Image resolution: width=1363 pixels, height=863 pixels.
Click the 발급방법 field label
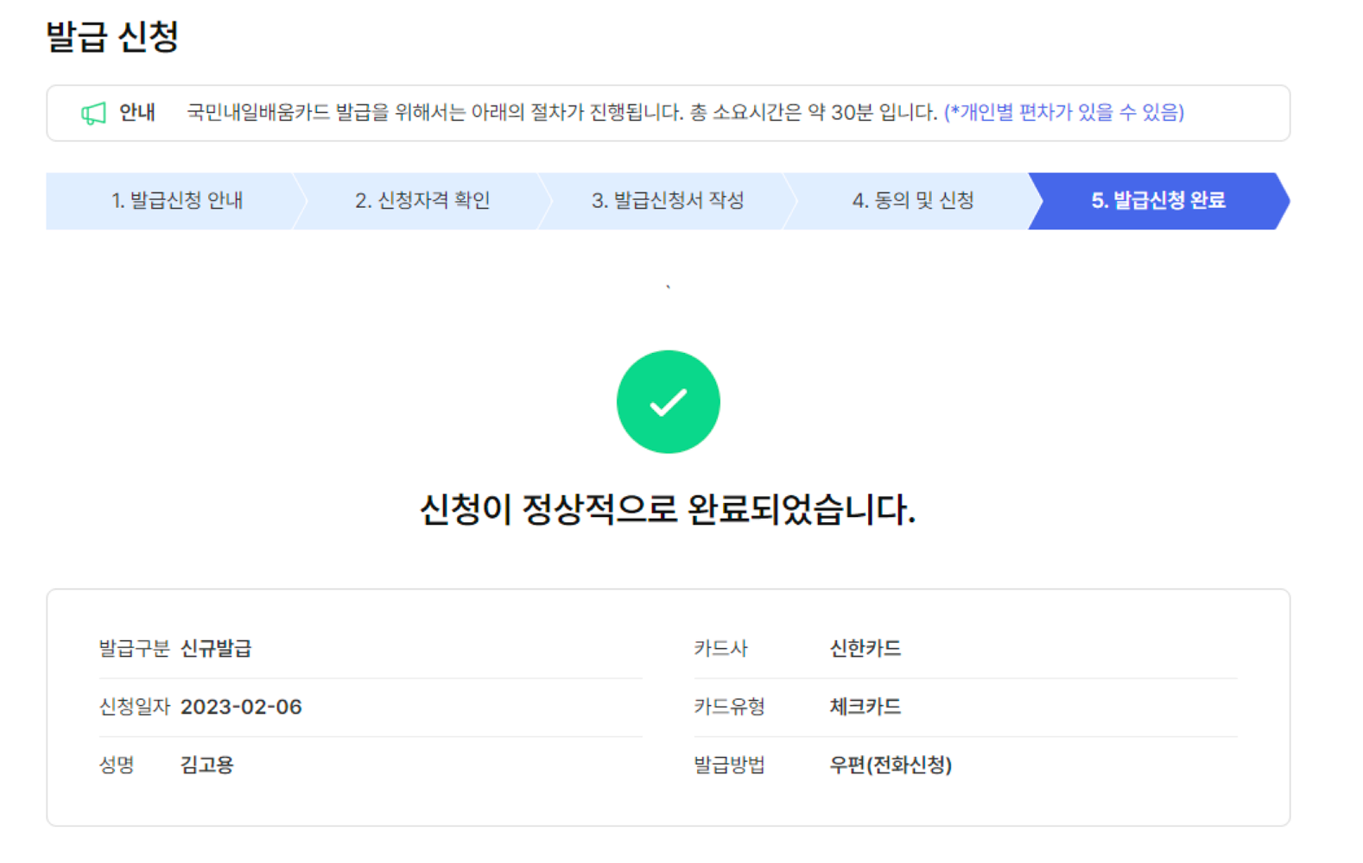coord(729,765)
